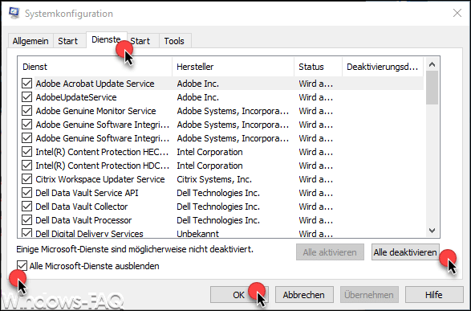
Task: Close the Systemkonfiguration dialog with the X
Action: click(457, 13)
